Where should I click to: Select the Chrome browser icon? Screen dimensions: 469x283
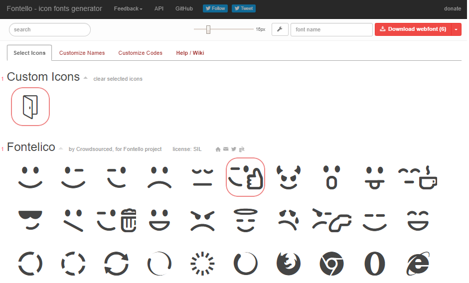[x=332, y=264]
